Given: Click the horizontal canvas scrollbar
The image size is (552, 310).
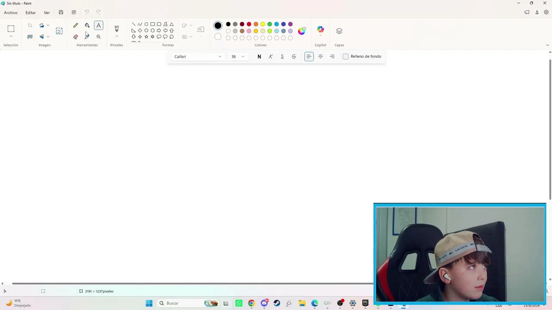Looking at the screenshot, I should point(192,283).
